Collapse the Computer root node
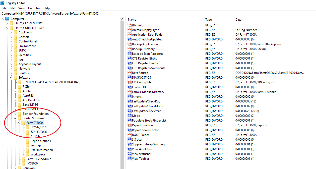Image resolution: width=316 pixels, height=169 pixels. point(3,19)
